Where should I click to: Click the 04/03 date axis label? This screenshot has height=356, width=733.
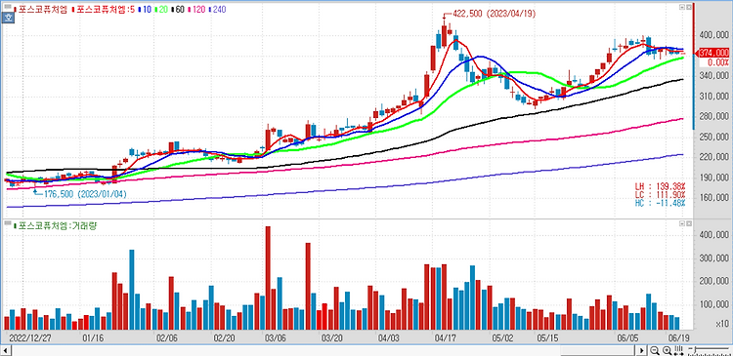(x=388, y=337)
